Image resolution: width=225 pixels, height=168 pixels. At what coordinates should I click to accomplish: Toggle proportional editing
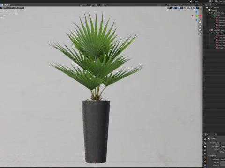(103, 5)
